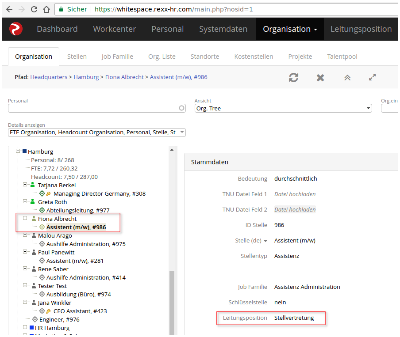The height and width of the screenshot is (337, 400).
Task: Open Systemdaten in the top navigation
Action: click(223, 29)
